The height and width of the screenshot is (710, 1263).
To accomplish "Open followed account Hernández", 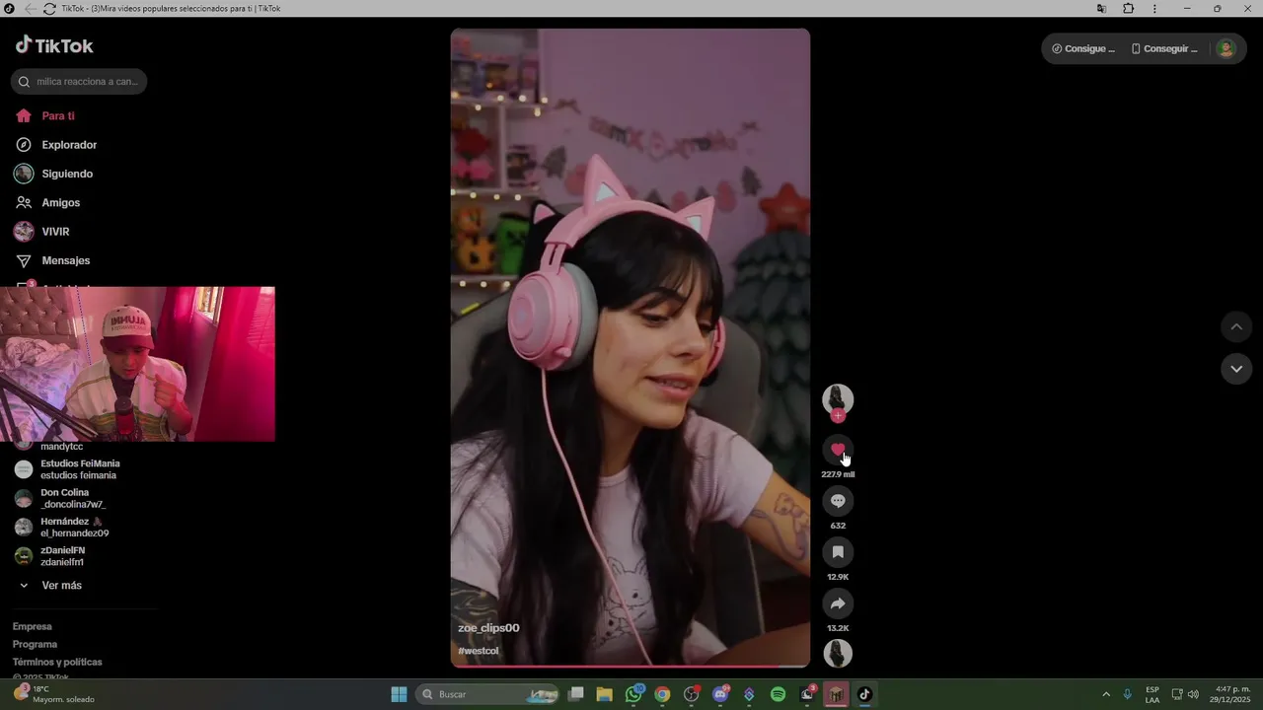I will pyautogui.click(x=74, y=527).
